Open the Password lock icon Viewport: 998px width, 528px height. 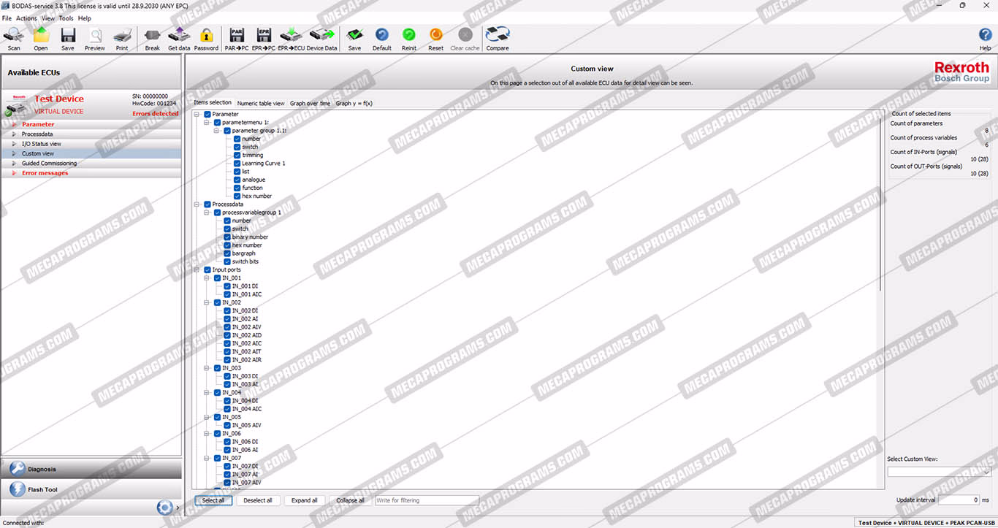[206, 38]
